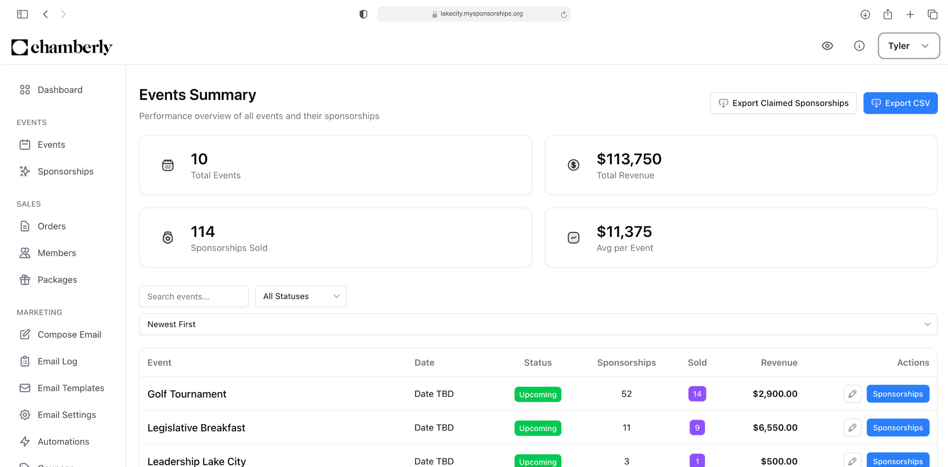Screen dimensions: 948x467
Task: Click the search events input field
Action: 194,296
